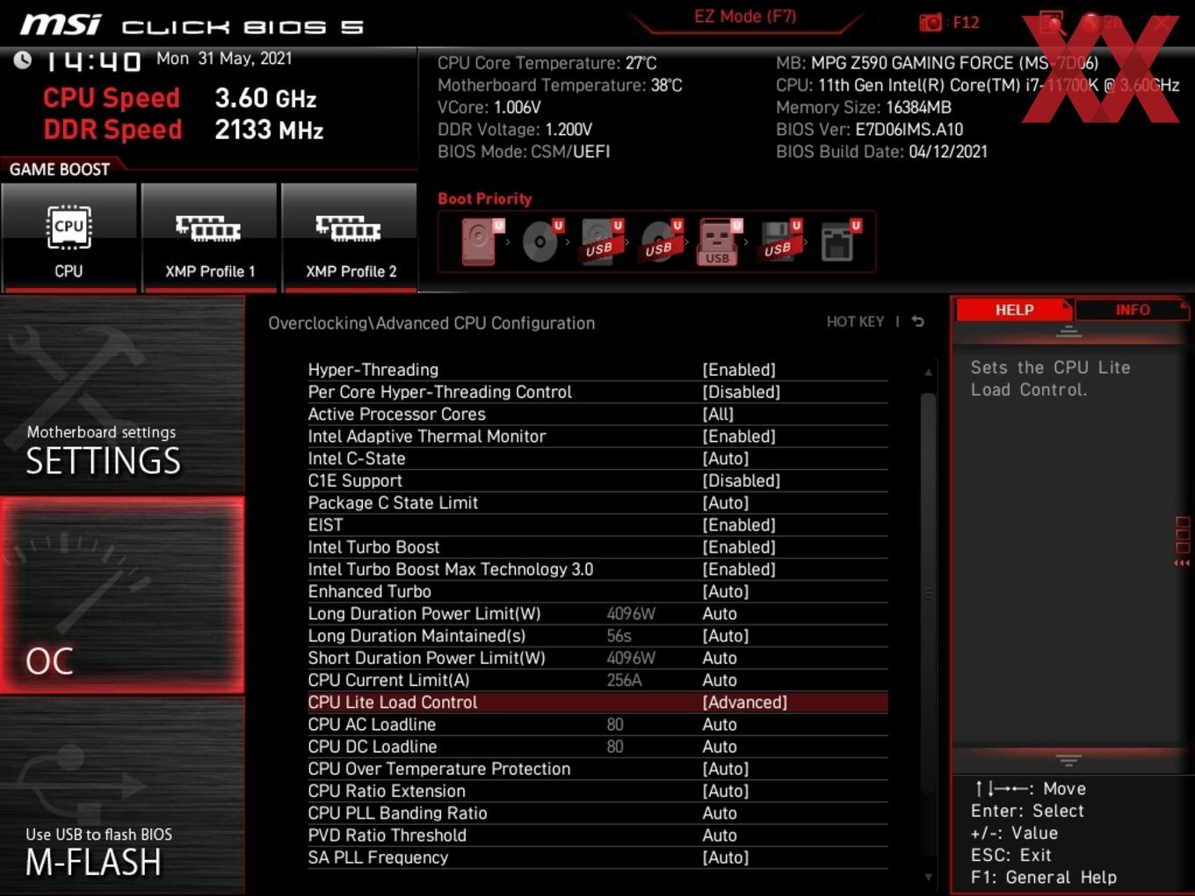Screen dimensions: 1195x896
Task: Edit CPU AC Loadline Auto value
Action: 720,725
